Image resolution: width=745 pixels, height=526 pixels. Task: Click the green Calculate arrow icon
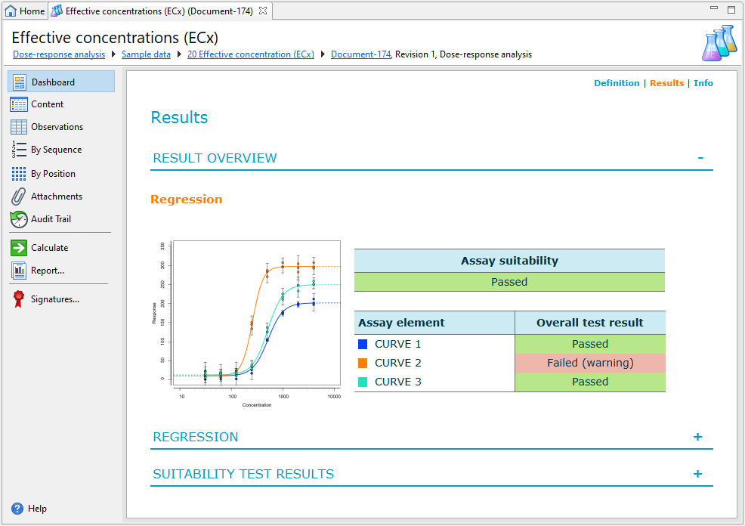pos(20,248)
